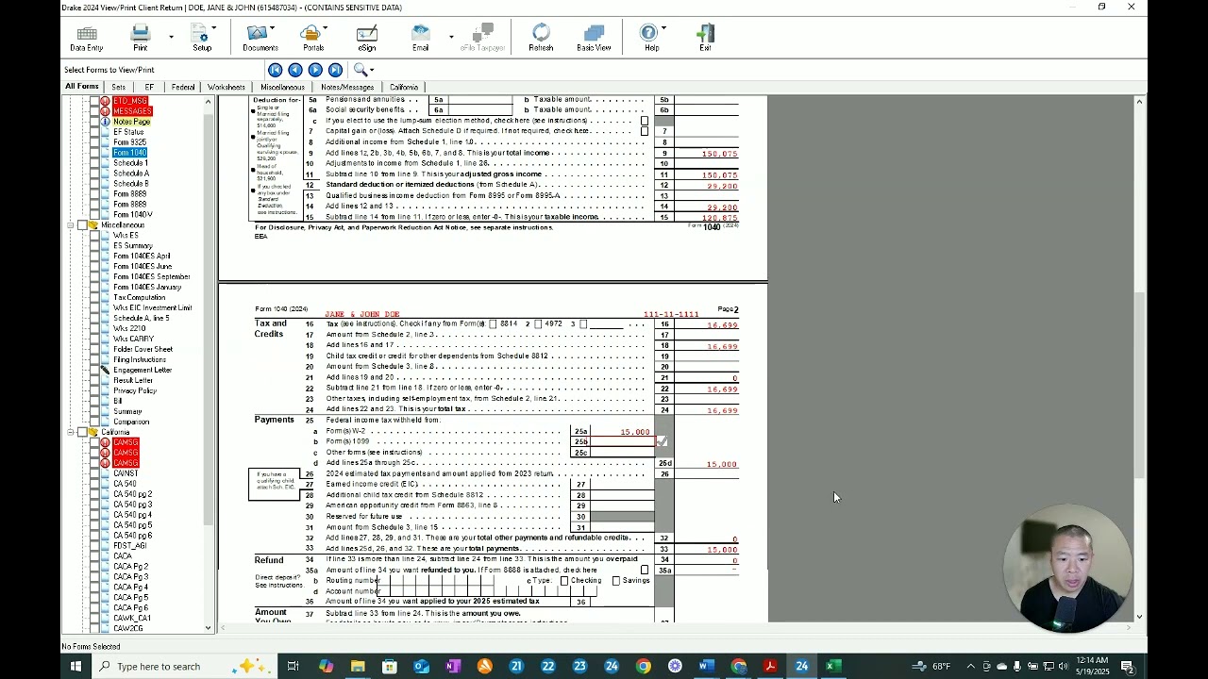Go to first page navigation button
This screenshot has height=679, width=1208.
[x=275, y=70]
